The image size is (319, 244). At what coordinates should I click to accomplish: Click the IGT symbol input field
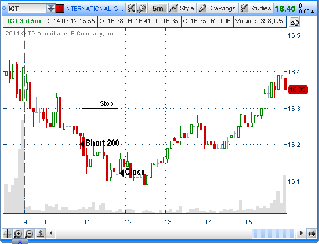pyautogui.click(x=27, y=9)
